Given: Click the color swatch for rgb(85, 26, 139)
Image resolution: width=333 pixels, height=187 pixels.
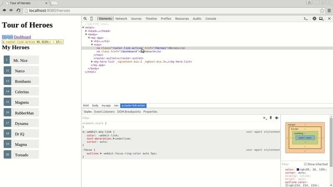Looking at the screenshot, I should pos(298,169).
